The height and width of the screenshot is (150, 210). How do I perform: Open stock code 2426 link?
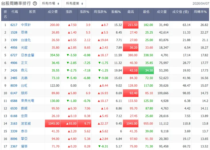[x=14, y=70]
